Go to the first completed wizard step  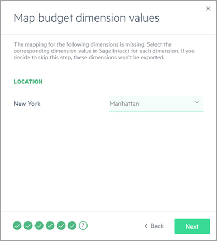[17, 226]
